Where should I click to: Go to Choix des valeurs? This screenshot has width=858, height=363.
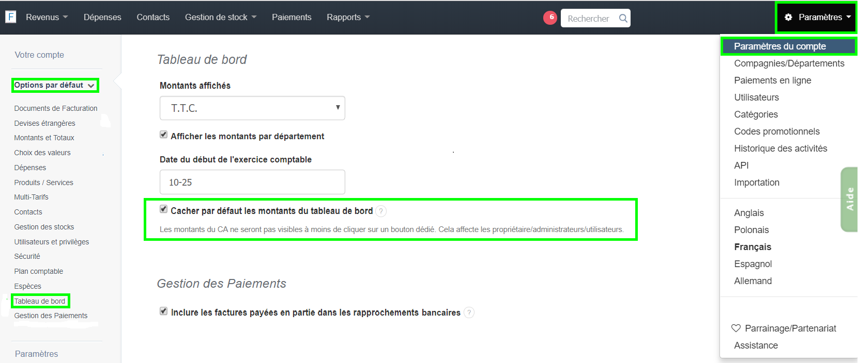[42, 153]
